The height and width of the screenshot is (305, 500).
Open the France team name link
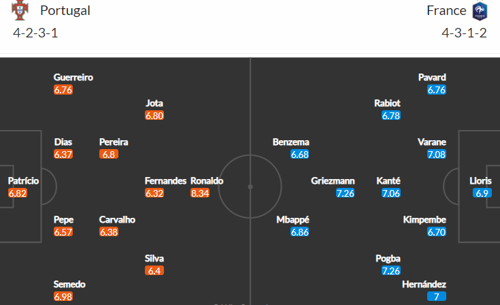coord(446,10)
